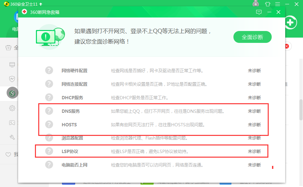Select the 网络硬件配置 row label
This screenshot has height=187, width=303.
pyautogui.click(x=75, y=71)
